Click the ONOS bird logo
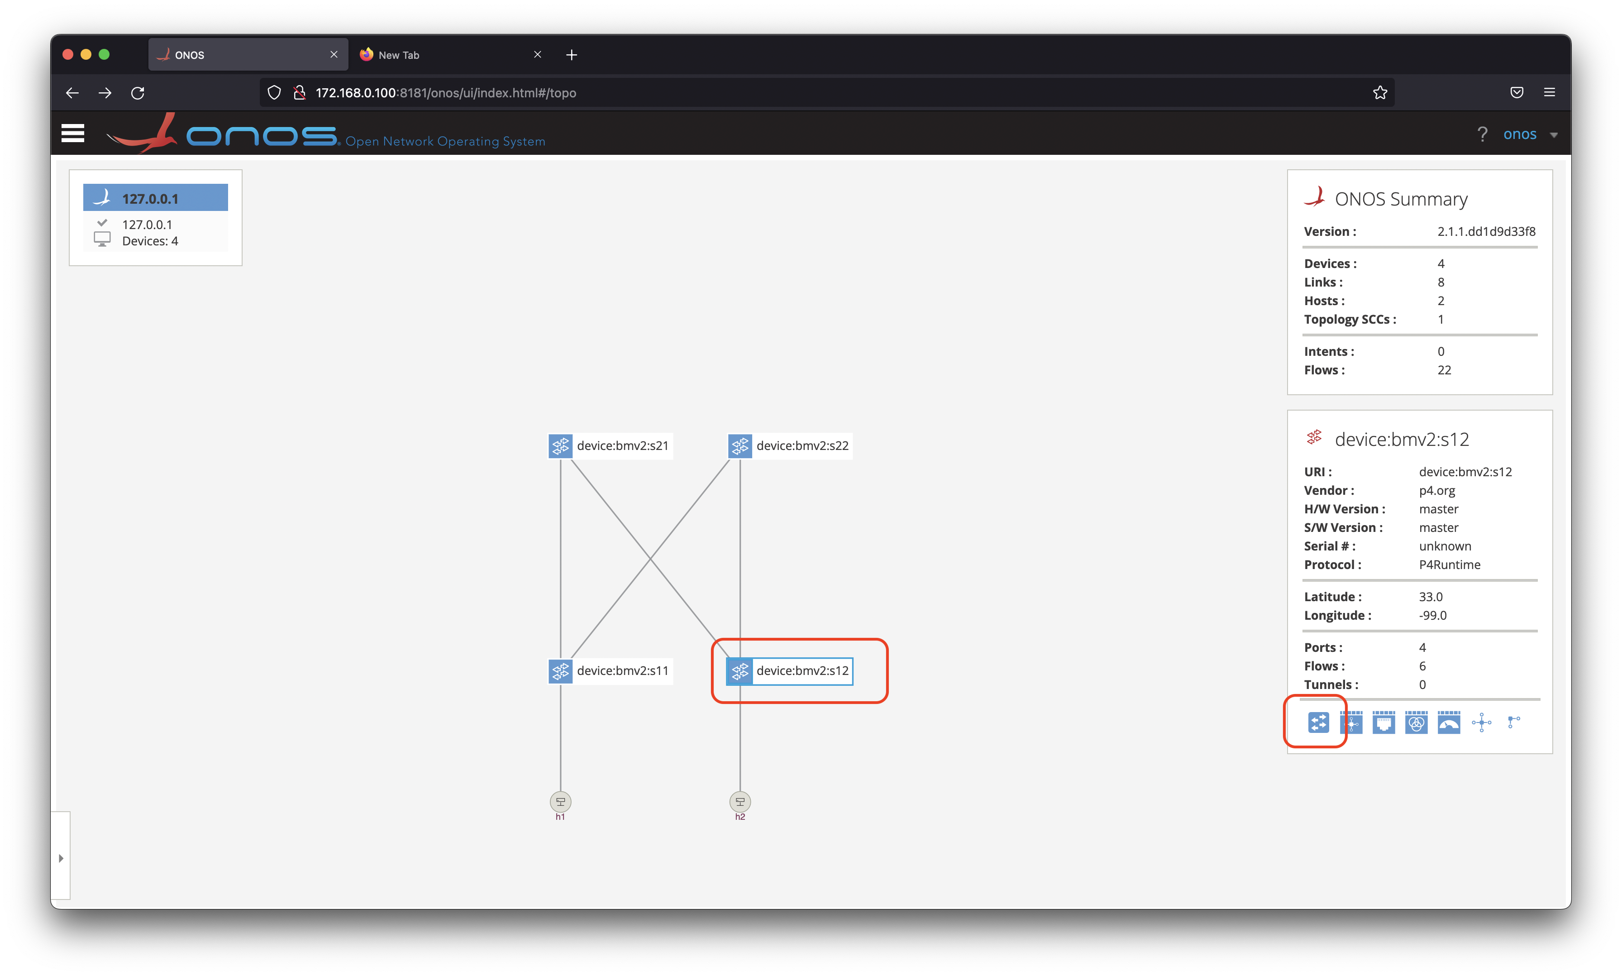The image size is (1622, 976). [x=142, y=133]
